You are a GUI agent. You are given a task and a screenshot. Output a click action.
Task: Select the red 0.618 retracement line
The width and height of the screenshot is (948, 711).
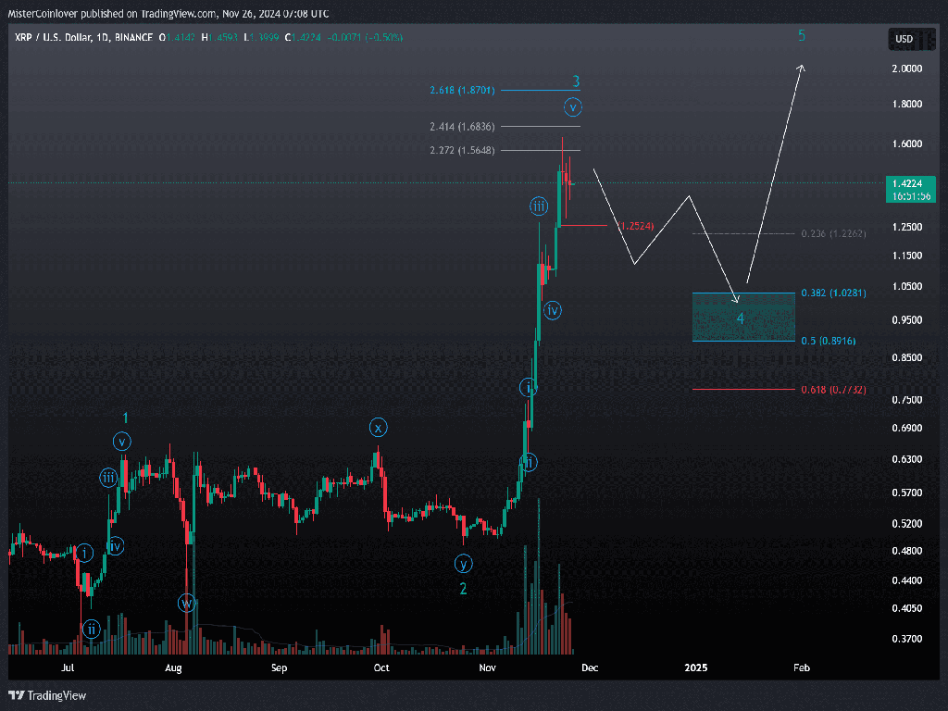coord(742,390)
